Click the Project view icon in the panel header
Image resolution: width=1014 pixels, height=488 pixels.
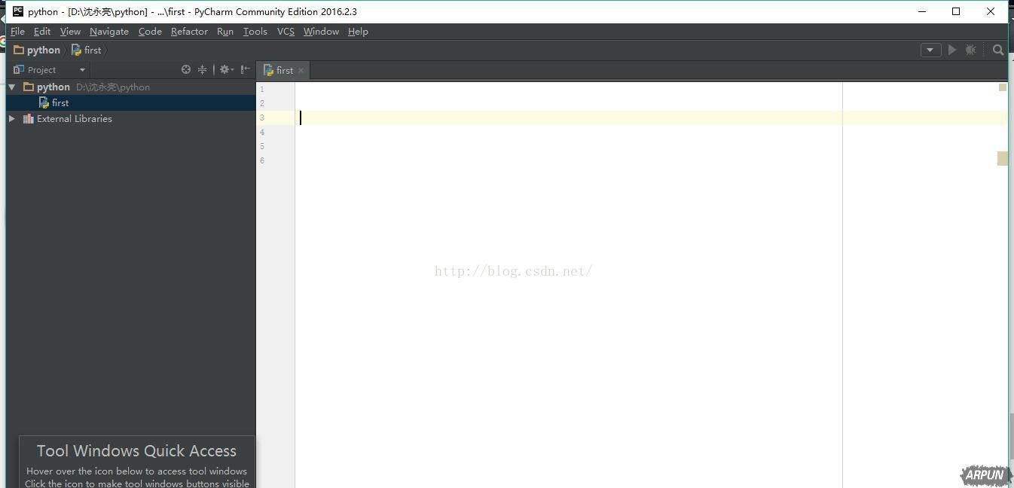(x=17, y=69)
